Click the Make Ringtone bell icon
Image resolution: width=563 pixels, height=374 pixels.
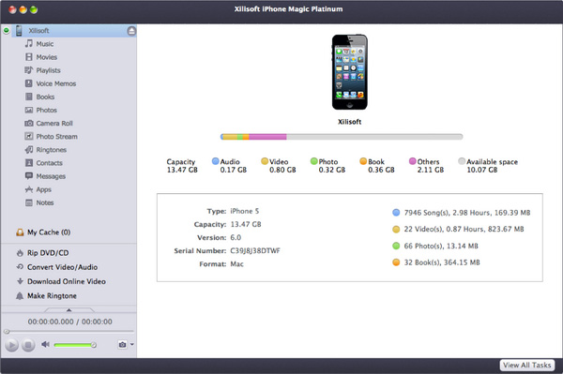click(x=20, y=296)
